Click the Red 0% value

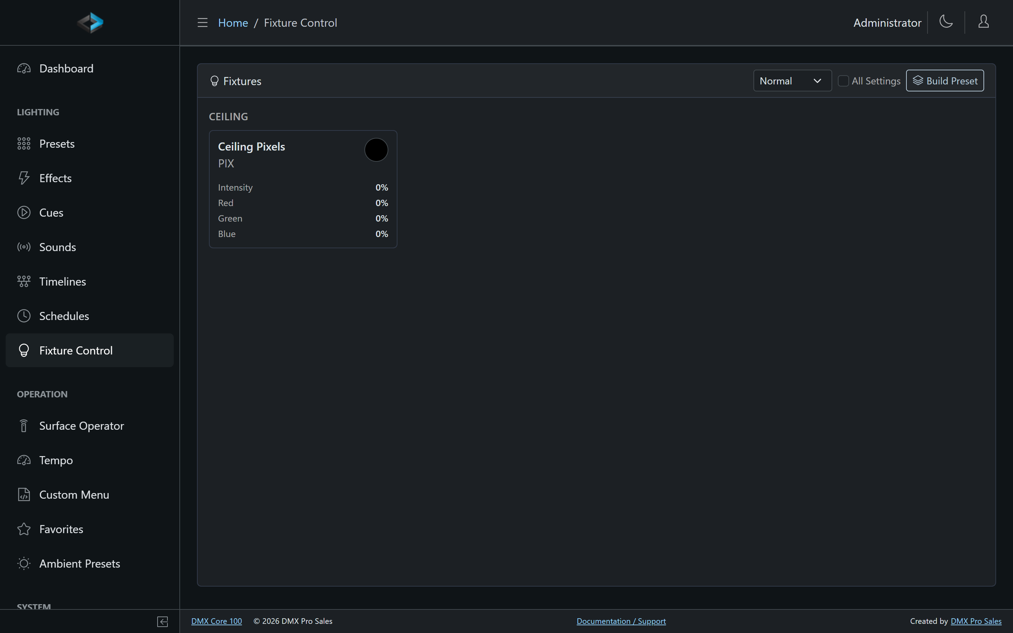(x=381, y=203)
